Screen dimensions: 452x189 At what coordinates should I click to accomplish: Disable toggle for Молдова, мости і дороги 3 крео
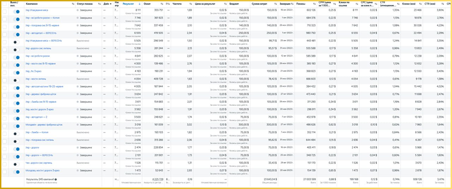[16, 172]
